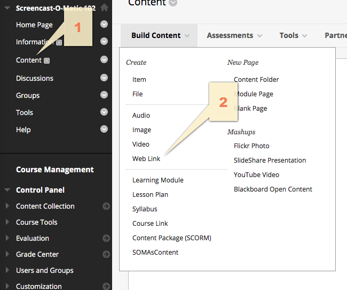Open Tools in the course menu
347x290 pixels.
click(x=25, y=112)
